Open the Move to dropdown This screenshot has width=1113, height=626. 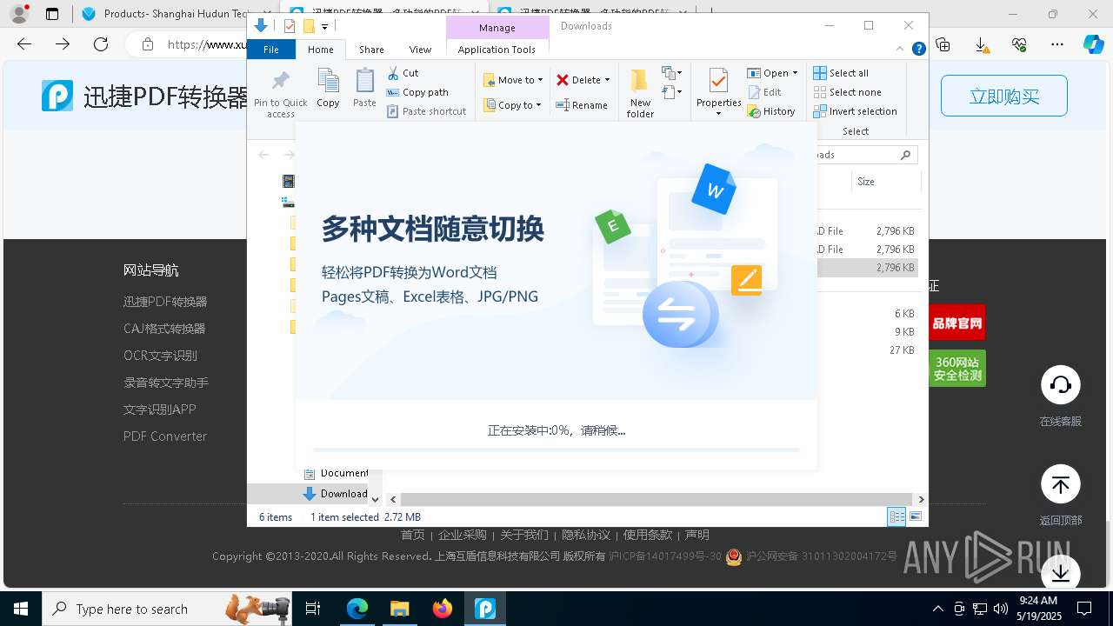point(513,80)
